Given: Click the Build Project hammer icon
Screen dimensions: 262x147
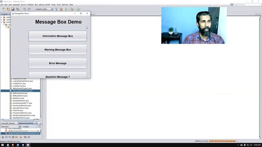Looking at the screenshot, I should (56, 9).
